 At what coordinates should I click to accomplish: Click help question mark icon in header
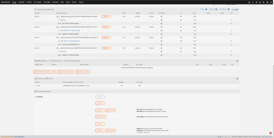[x=267, y=2]
